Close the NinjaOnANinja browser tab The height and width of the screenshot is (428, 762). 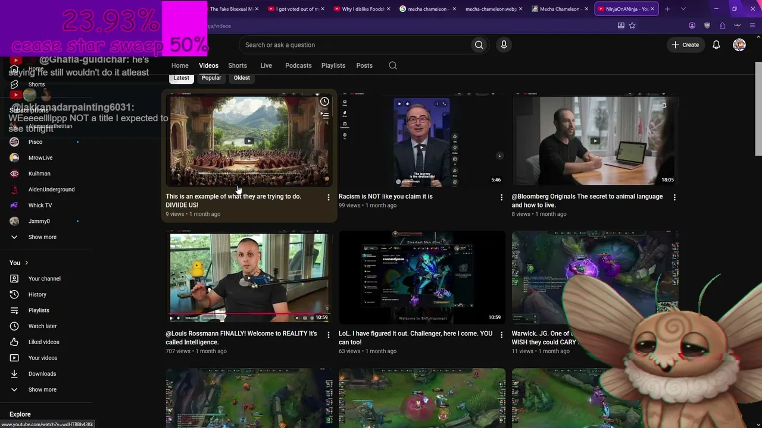[x=652, y=9]
